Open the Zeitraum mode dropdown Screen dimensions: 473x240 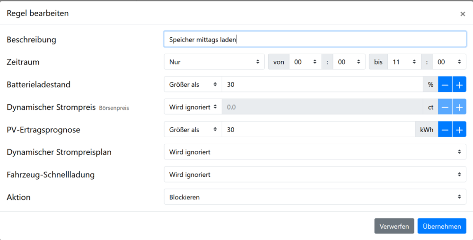[x=214, y=62]
